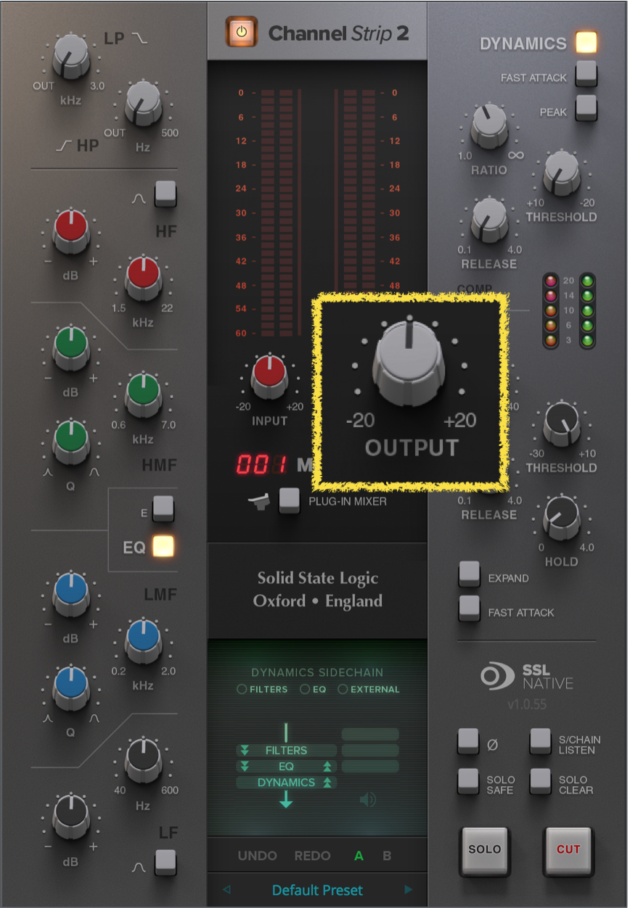The height and width of the screenshot is (908, 630).
Task: Move FILTERS down in the processing order
Action: (x=245, y=751)
